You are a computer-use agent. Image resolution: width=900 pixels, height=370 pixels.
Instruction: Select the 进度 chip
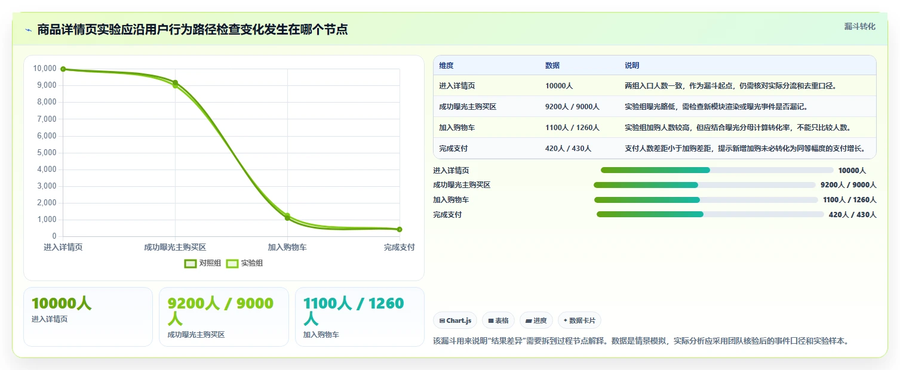click(x=536, y=320)
